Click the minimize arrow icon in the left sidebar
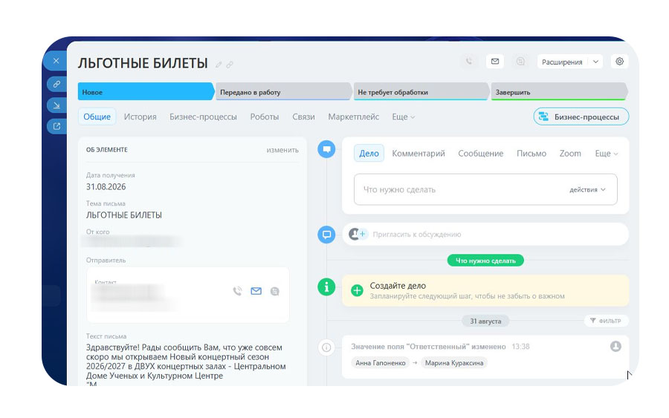This screenshot has height=418, width=669. (56, 105)
